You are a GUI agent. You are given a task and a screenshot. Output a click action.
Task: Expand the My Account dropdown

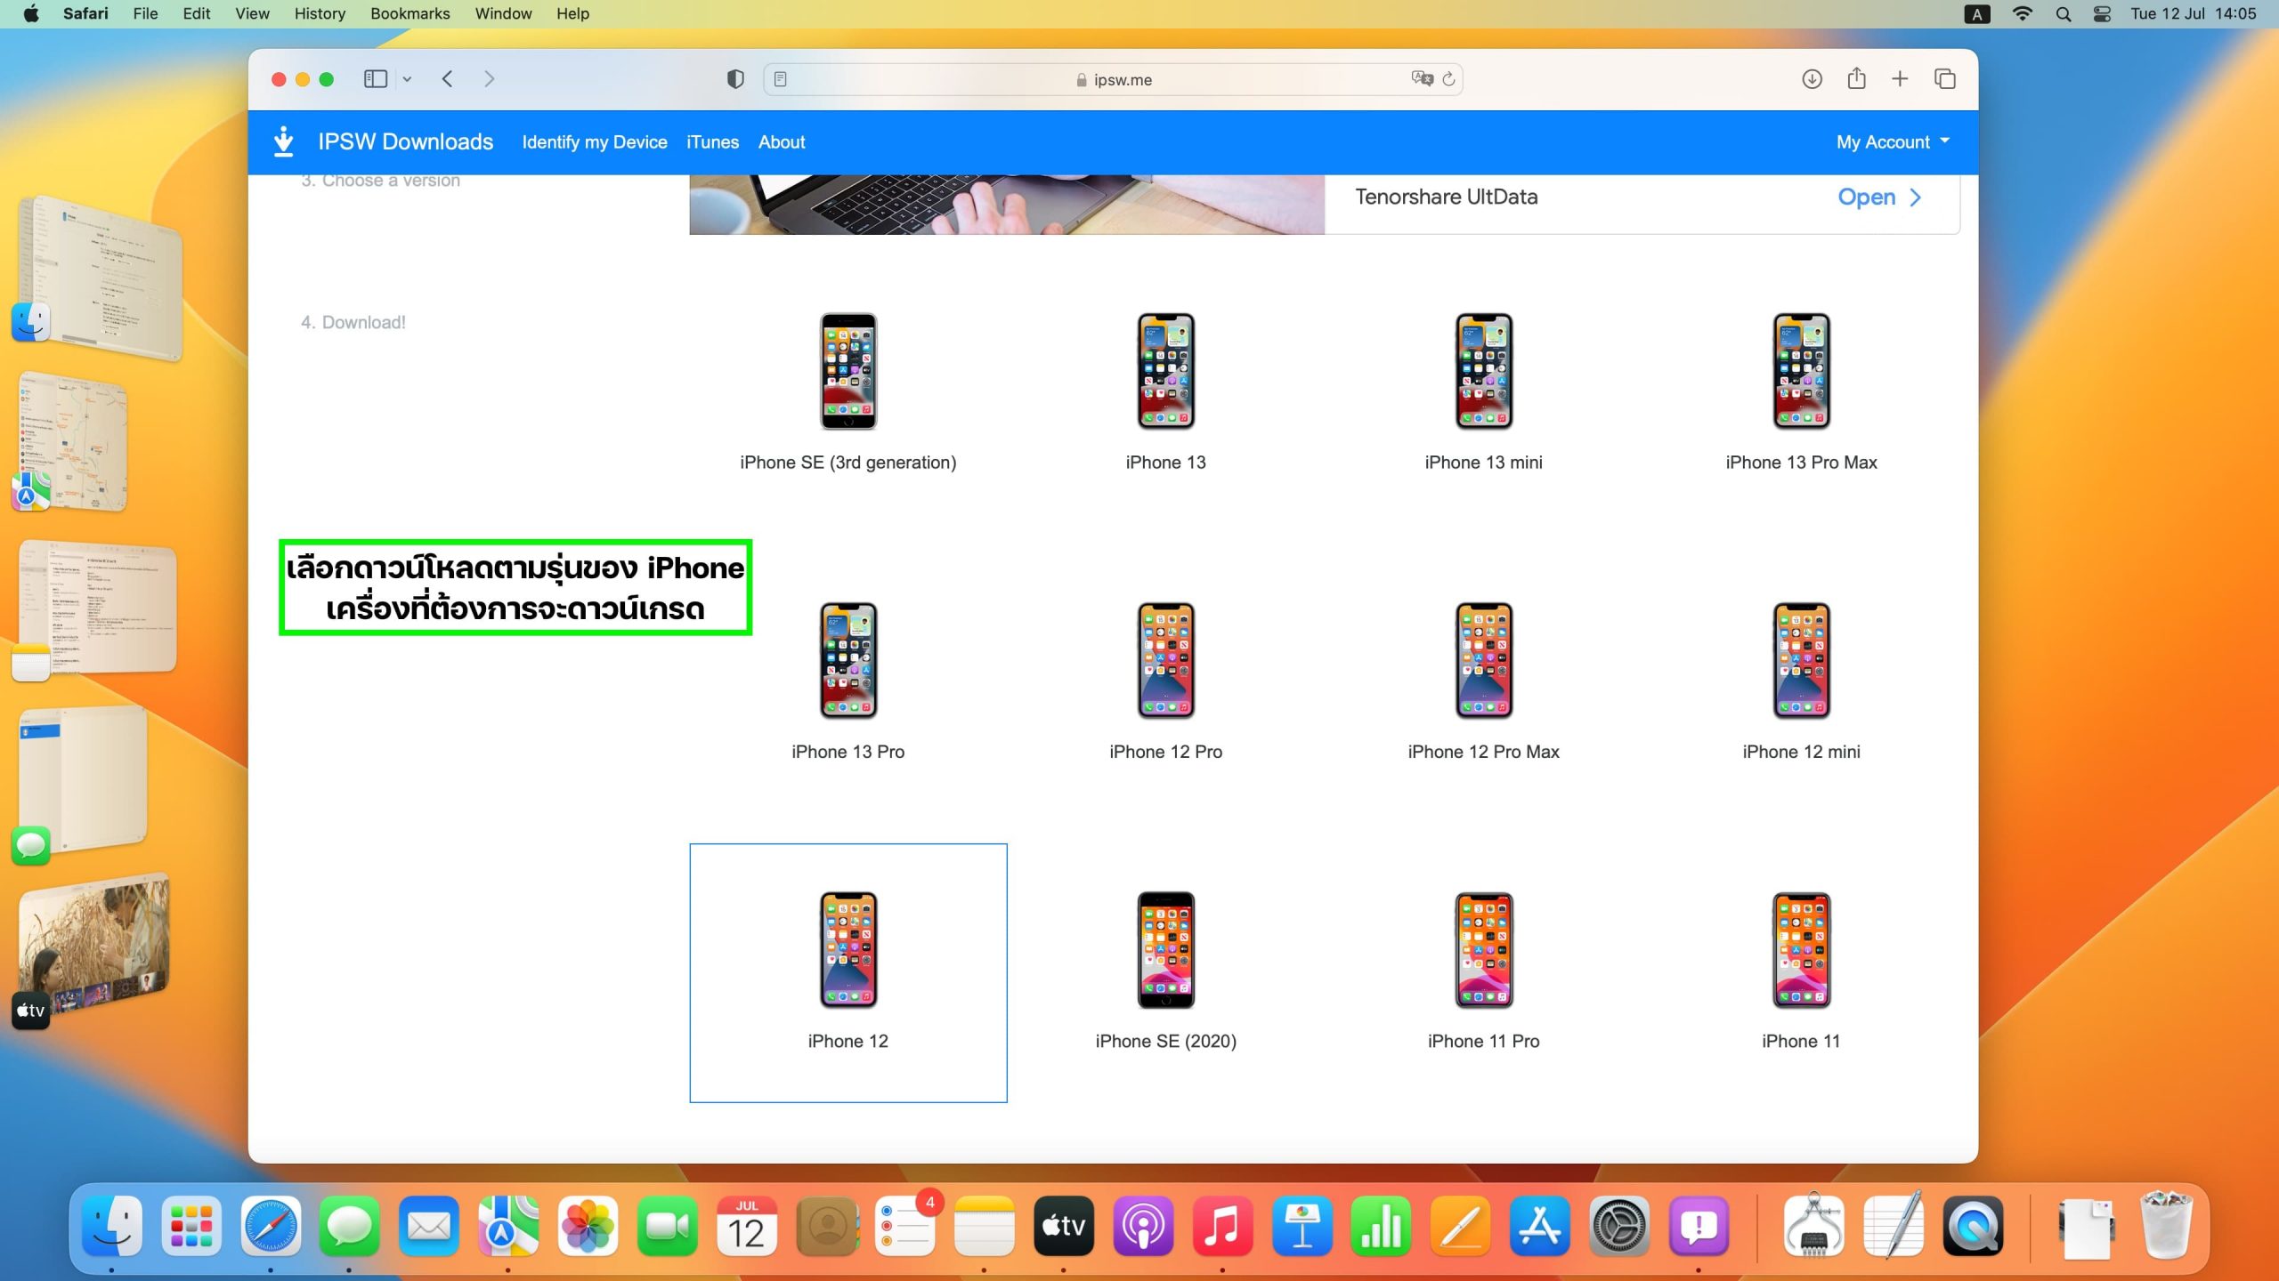point(1893,142)
